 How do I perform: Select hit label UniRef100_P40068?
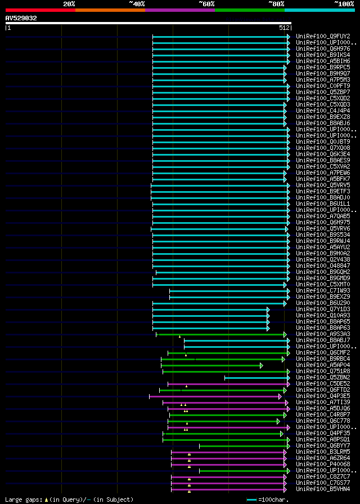(x=323, y=465)
